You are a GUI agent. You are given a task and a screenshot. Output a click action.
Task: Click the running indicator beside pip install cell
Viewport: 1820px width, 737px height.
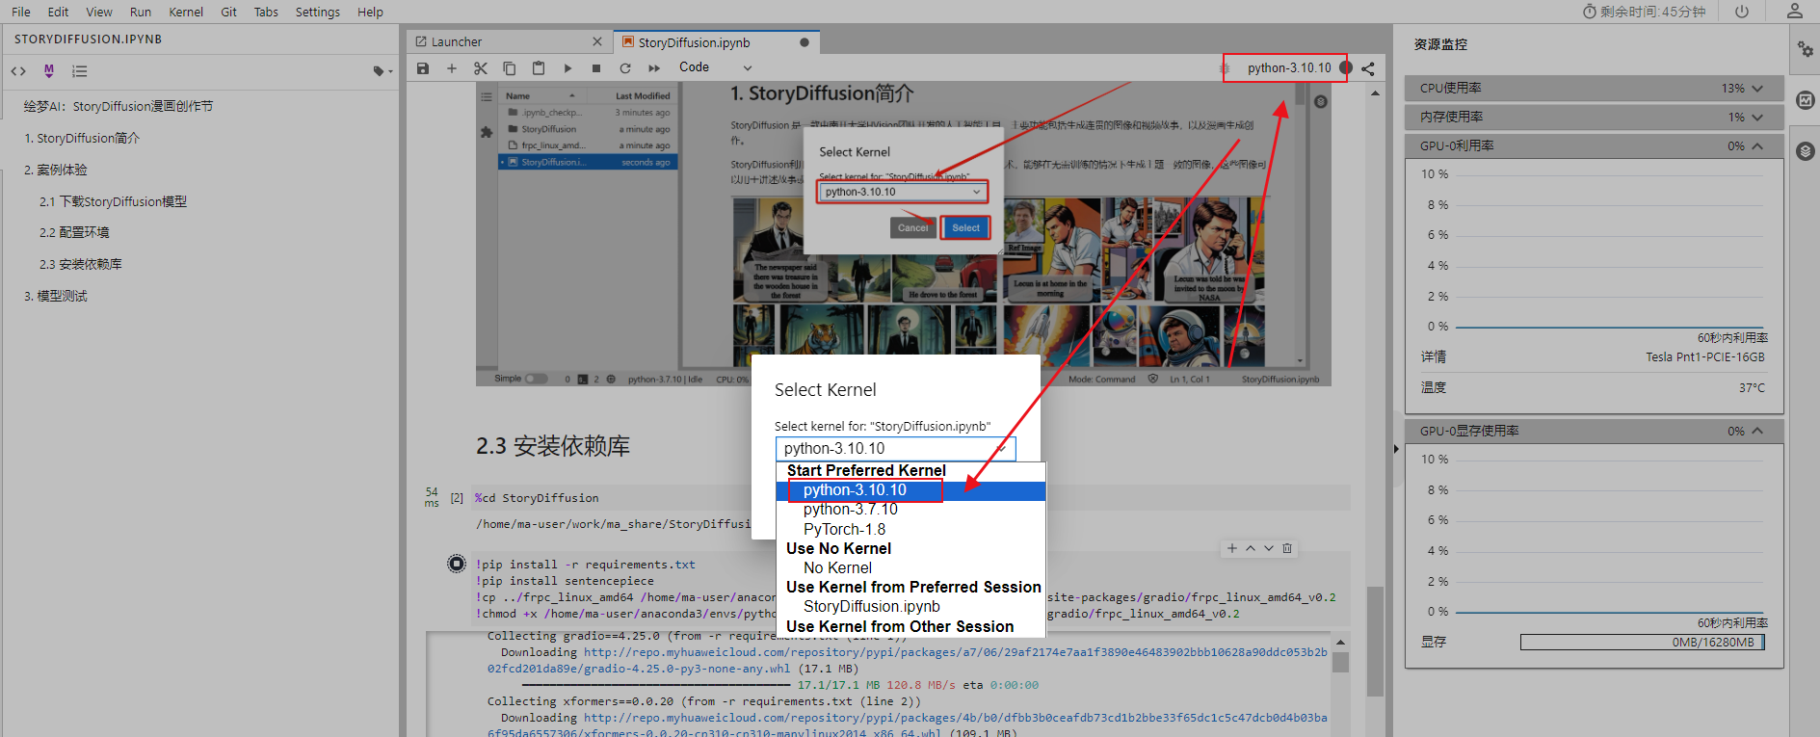(x=457, y=564)
